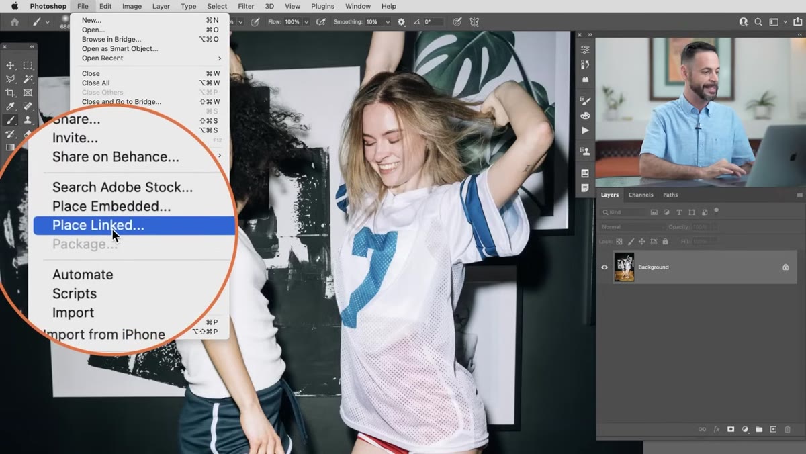Open the Properties panel sliders icon
This screenshot has height=454, width=806.
585,49
